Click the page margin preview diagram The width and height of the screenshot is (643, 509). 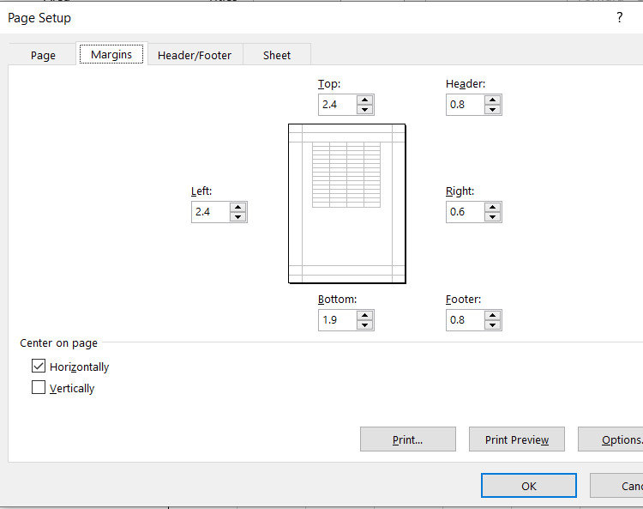(x=347, y=203)
